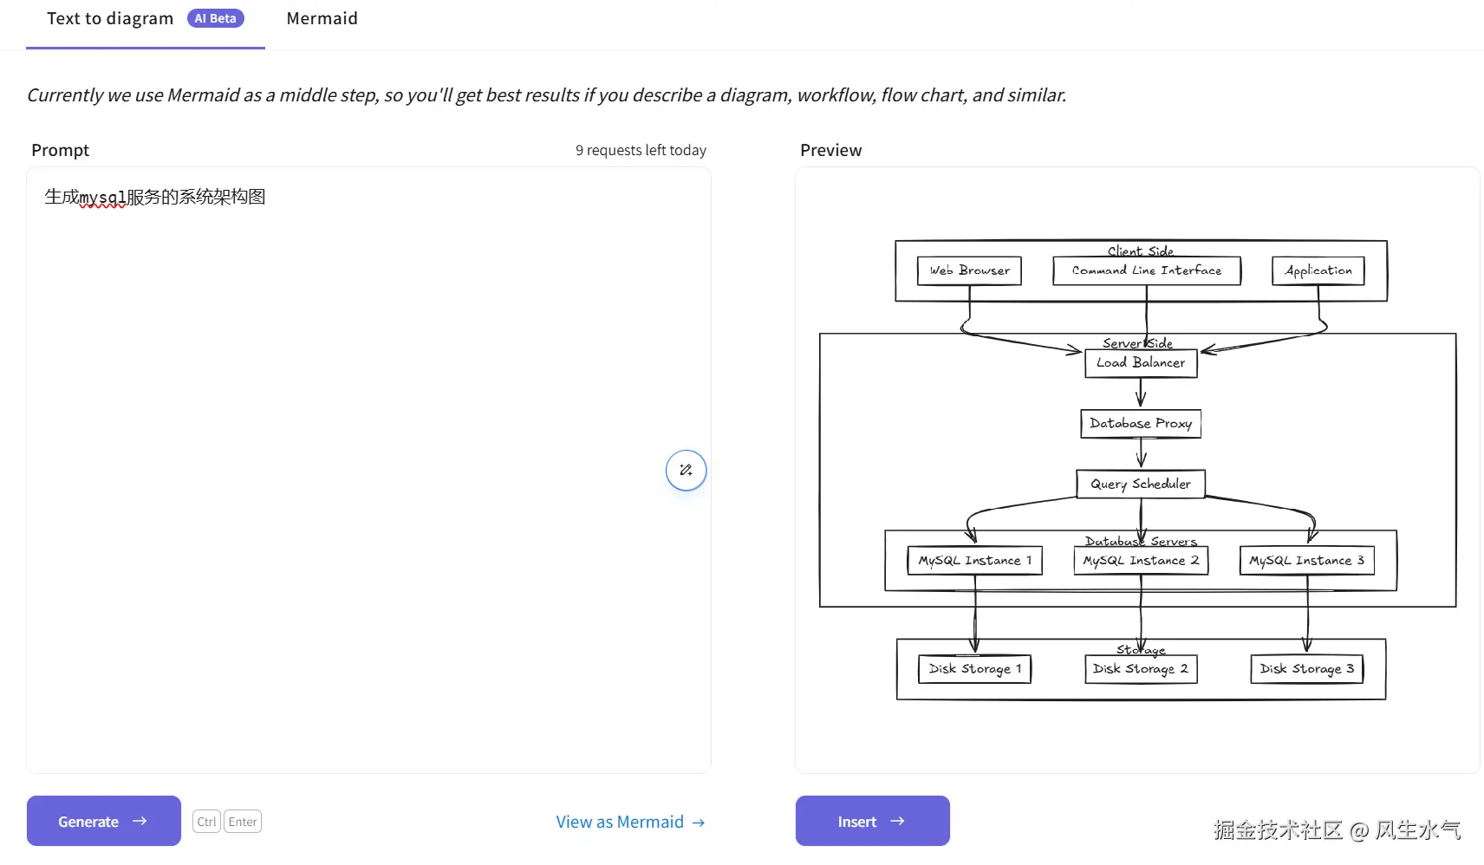Image resolution: width=1484 pixels, height=865 pixels.
Task: Click the requests left today counter
Action: click(x=641, y=150)
